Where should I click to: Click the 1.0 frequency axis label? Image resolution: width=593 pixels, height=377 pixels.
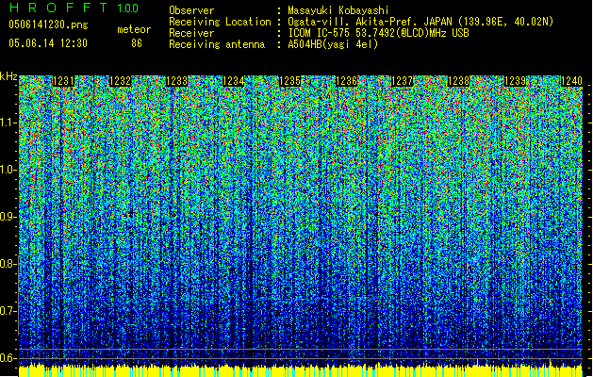click(x=9, y=170)
